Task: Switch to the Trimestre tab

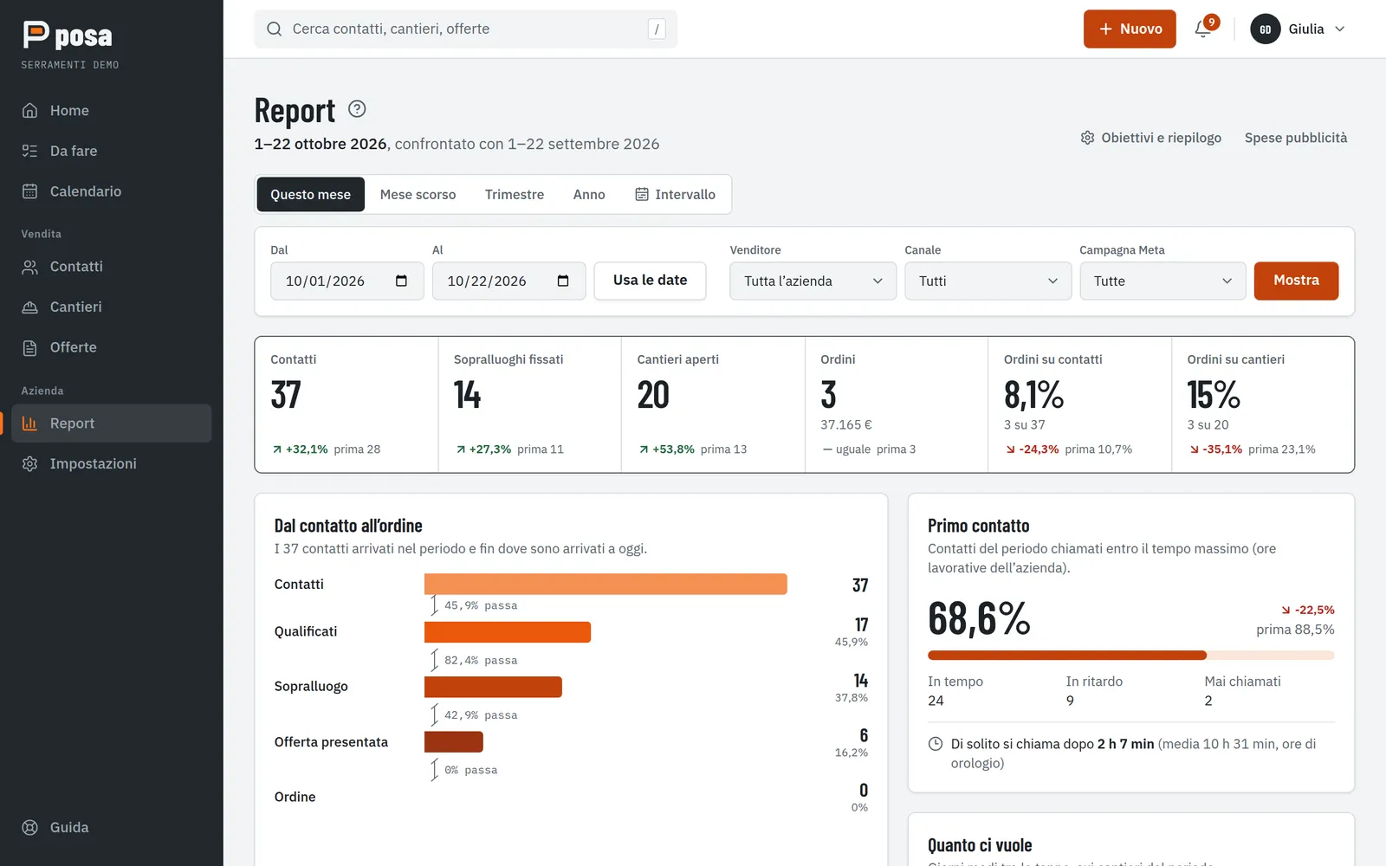Action: pos(515,194)
